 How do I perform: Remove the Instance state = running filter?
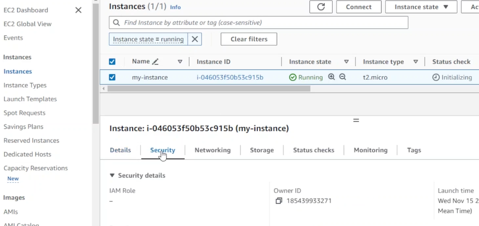[195, 39]
